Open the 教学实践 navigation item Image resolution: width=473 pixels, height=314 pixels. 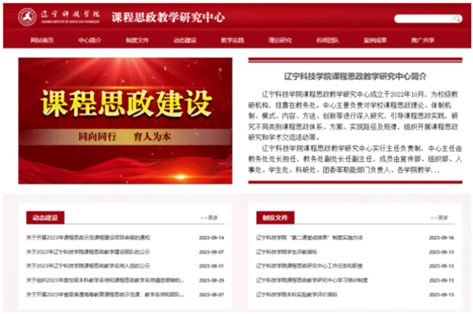click(232, 41)
